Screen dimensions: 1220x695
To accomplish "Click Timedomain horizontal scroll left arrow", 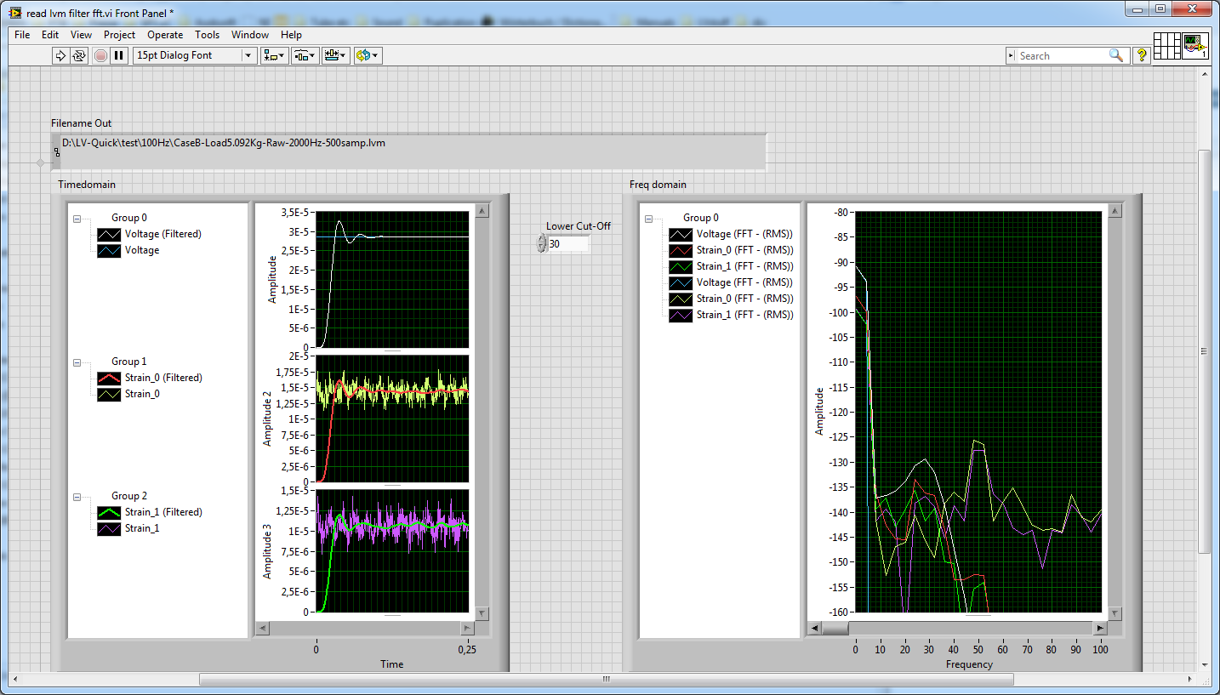I will pos(263,628).
